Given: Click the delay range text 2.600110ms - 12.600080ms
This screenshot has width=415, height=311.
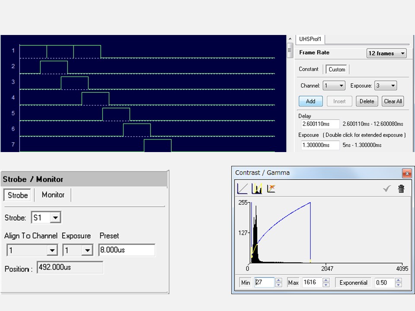Looking at the screenshot, I should (373, 124).
